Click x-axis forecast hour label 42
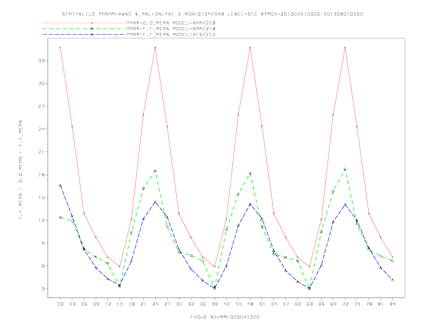 226,304
